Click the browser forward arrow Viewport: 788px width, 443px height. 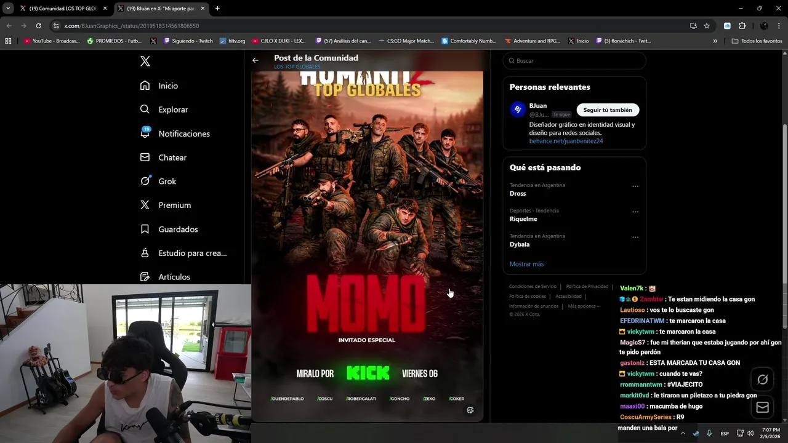click(23, 26)
